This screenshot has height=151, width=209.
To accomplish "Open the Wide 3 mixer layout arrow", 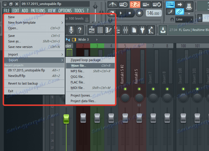I will click(97, 40).
